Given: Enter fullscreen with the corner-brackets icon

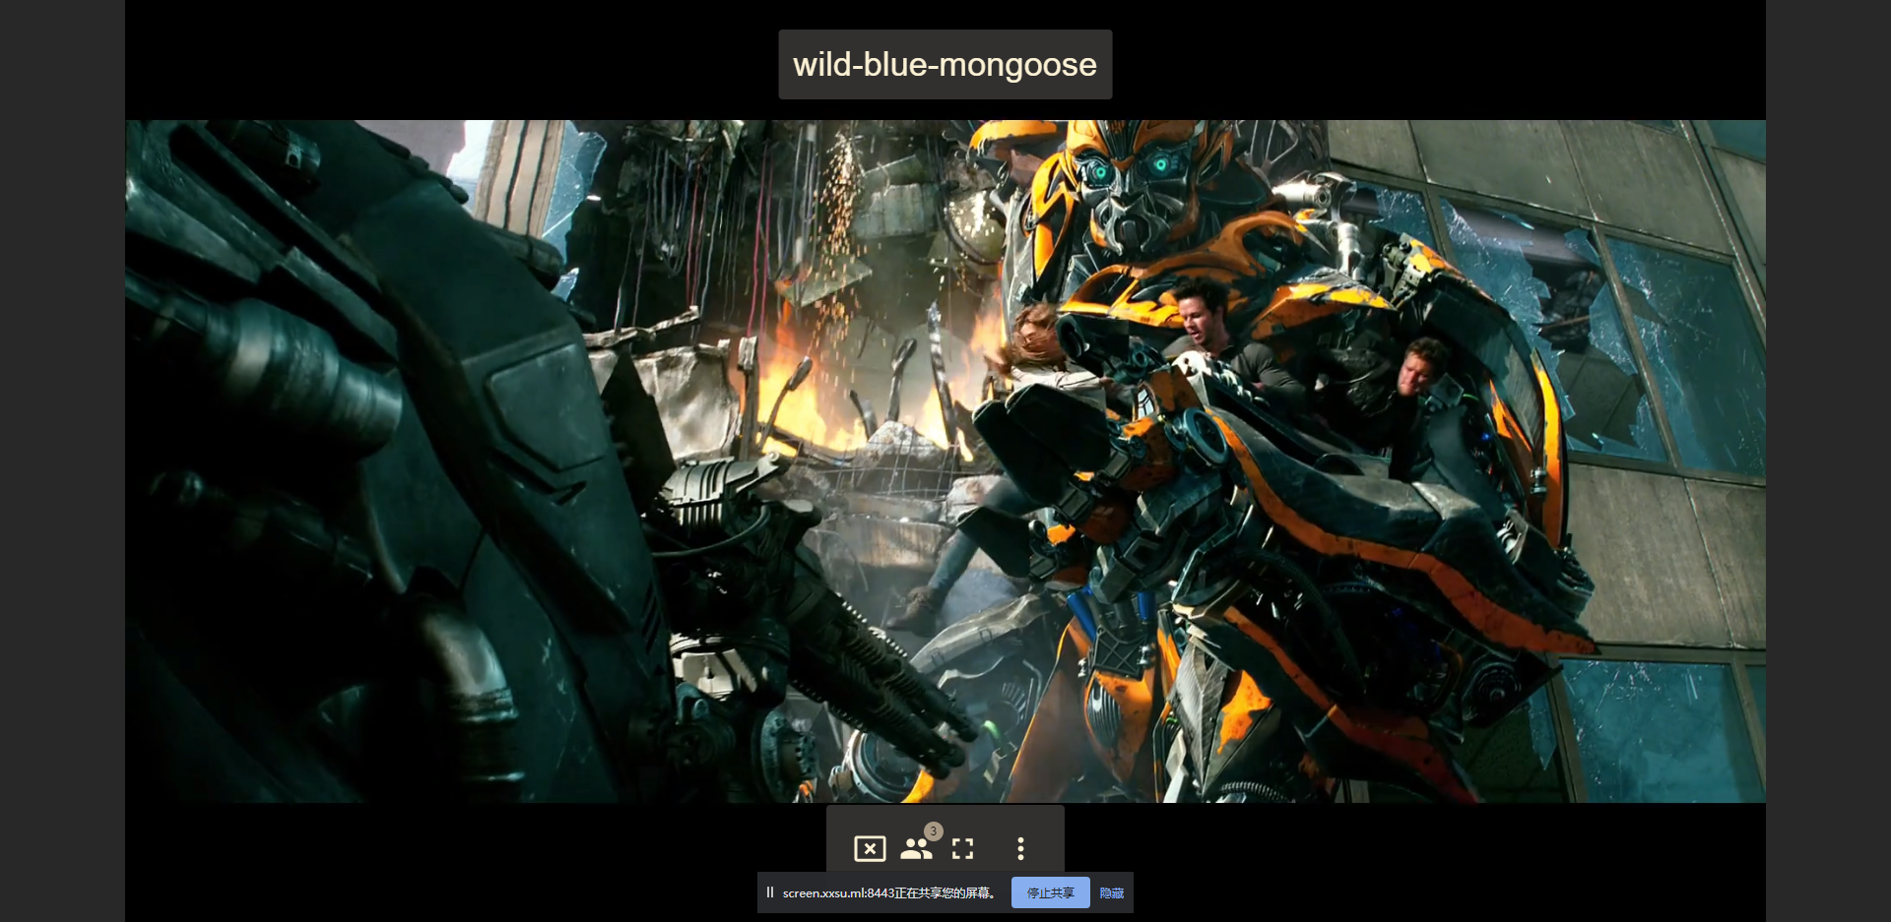Looking at the screenshot, I should pyautogui.click(x=963, y=848).
